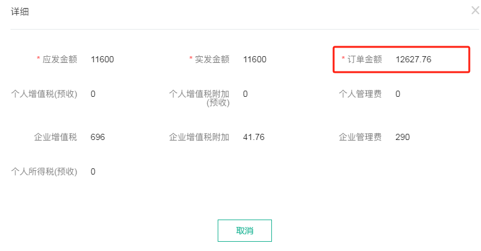Click the 个人管理费 value 0

point(398,94)
